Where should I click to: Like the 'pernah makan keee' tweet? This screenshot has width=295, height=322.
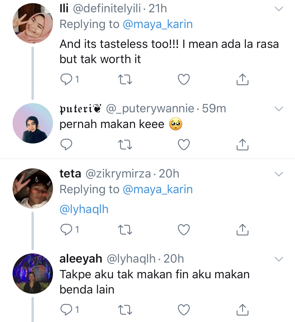[184, 144]
